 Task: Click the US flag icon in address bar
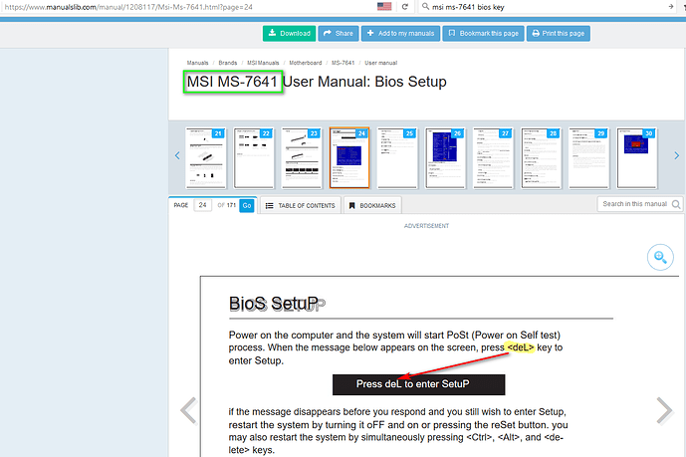point(384,7)
